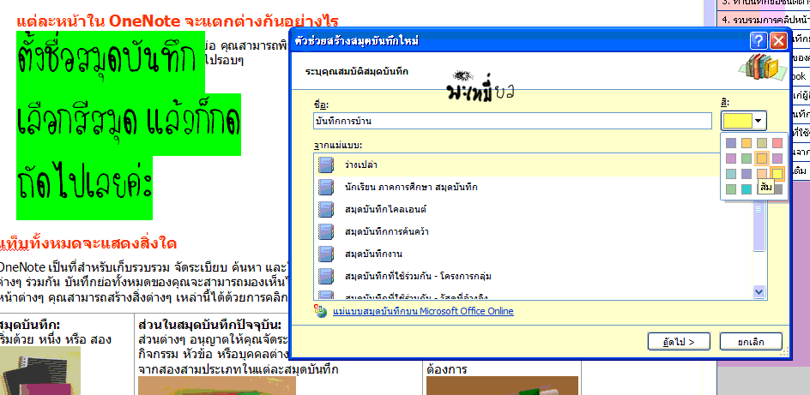Viewport: 810px width, 395px height.
Task: Click the notebook icon for สมุดบันทึกไคลเอนต์
Action: (x=327, y=209)
